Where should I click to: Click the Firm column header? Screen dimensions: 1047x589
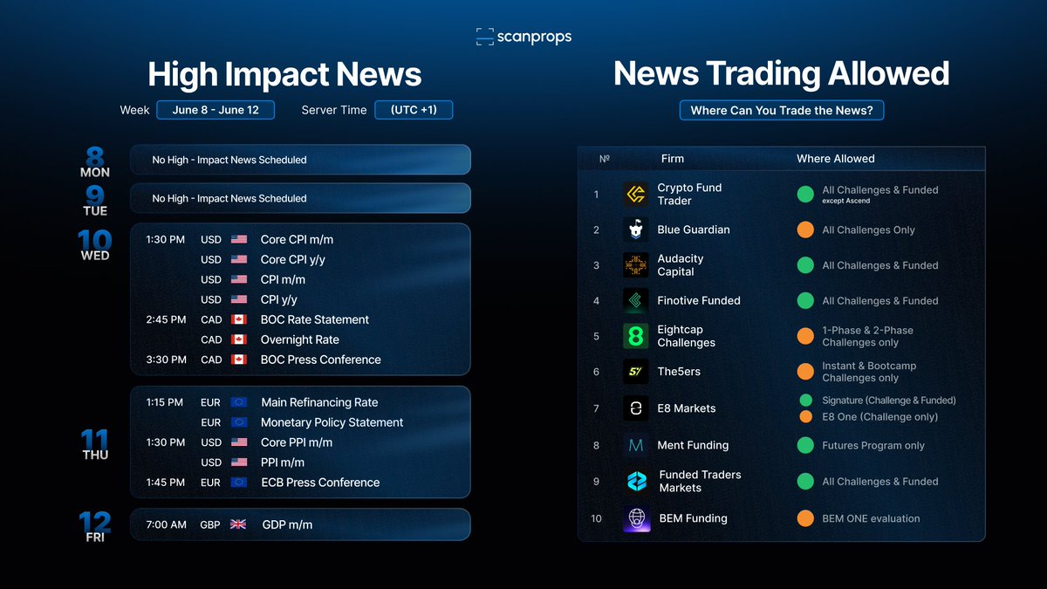673,159
